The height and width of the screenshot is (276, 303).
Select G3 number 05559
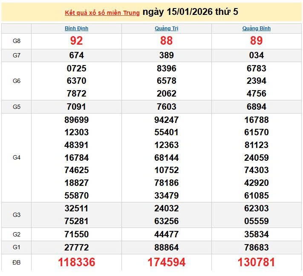257,221
